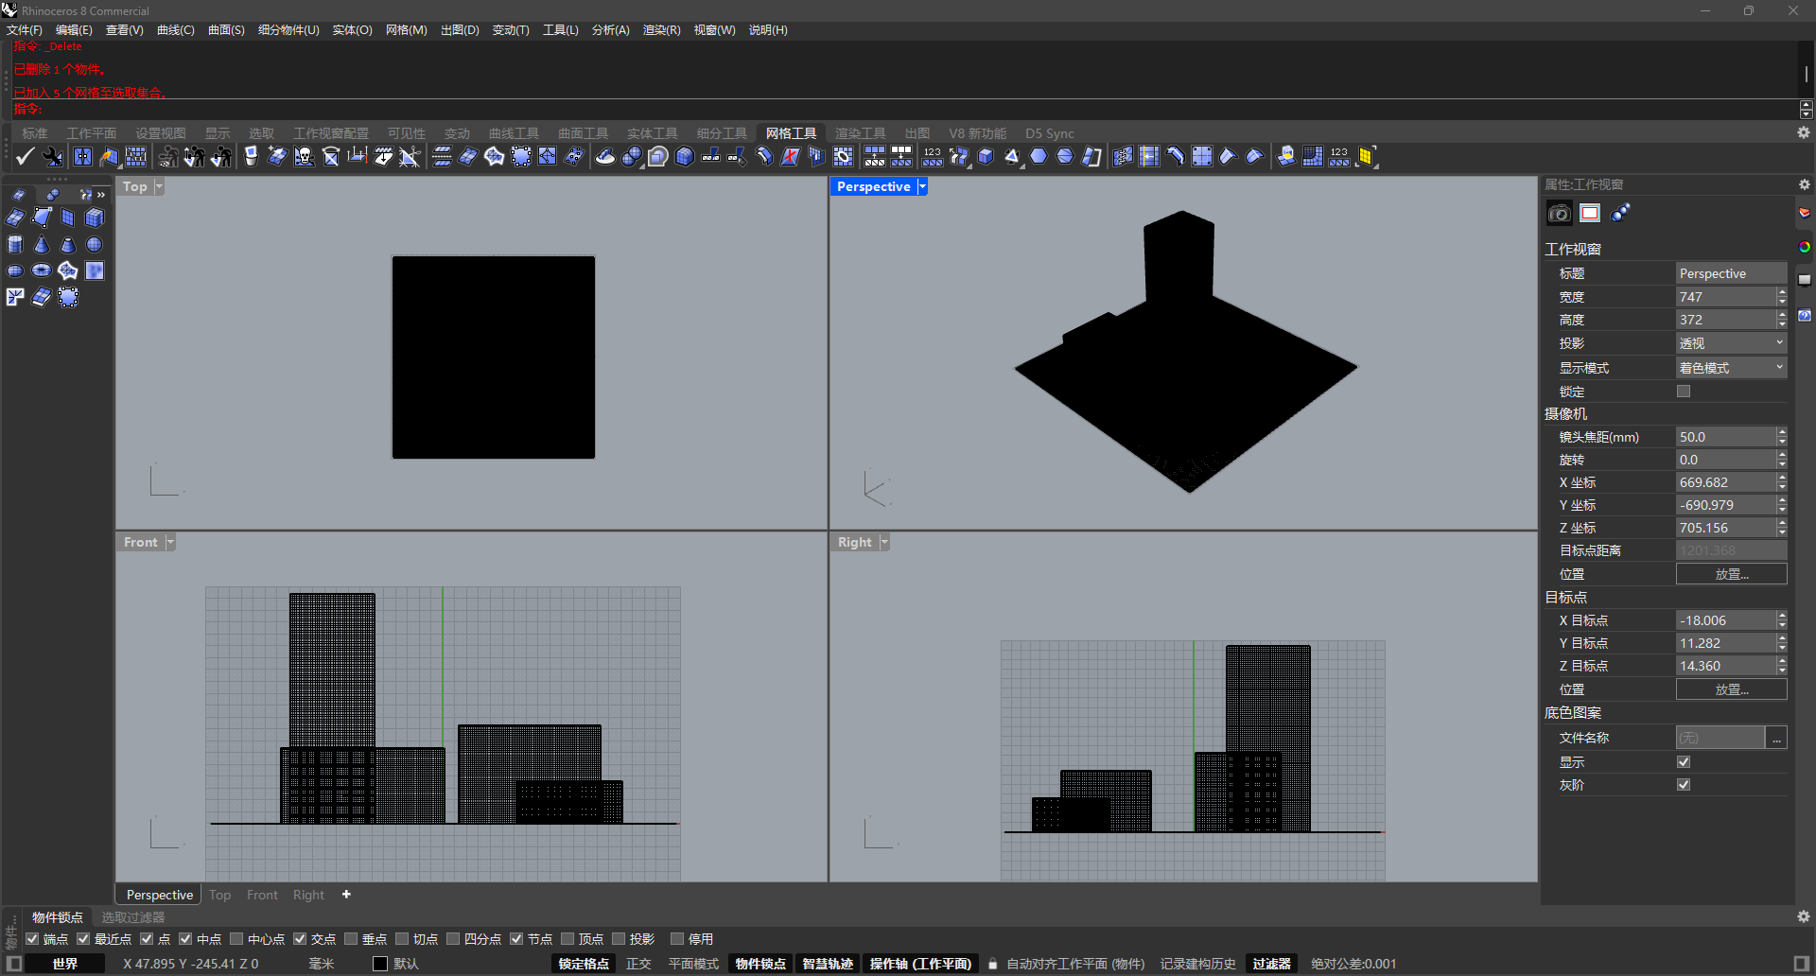Switch to the Front viewport tab at bottom
1816x976 pixels.
pyautogui.click(x=262, y=895)
